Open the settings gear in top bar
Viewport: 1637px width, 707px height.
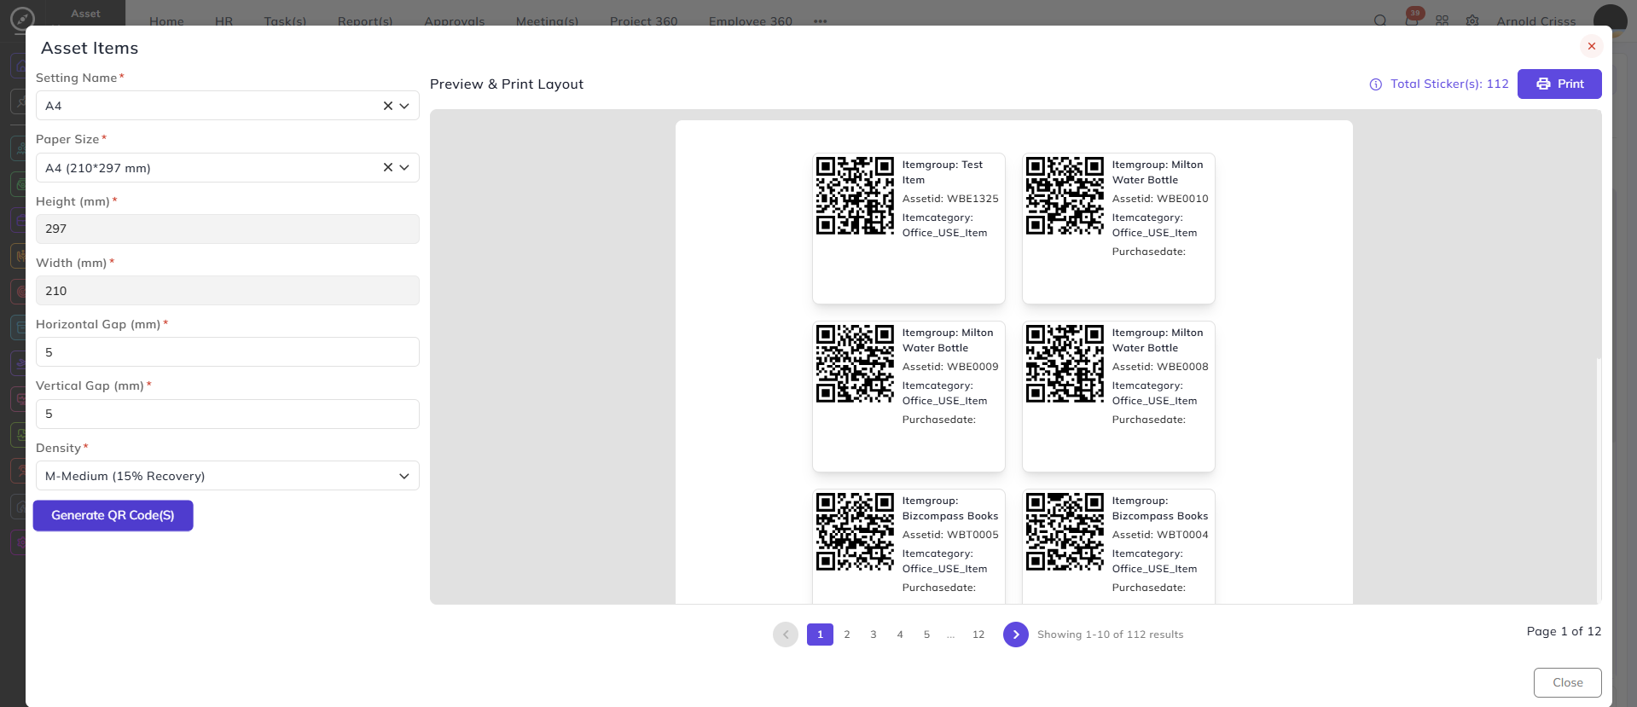pyautogui.click(x=1472, y=20)
